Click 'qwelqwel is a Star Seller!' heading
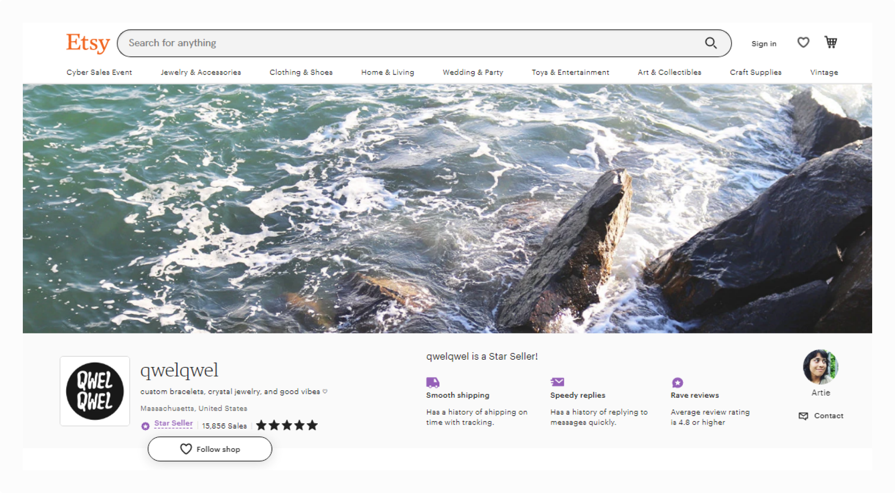The image size is (895, 493). (482, 357)
